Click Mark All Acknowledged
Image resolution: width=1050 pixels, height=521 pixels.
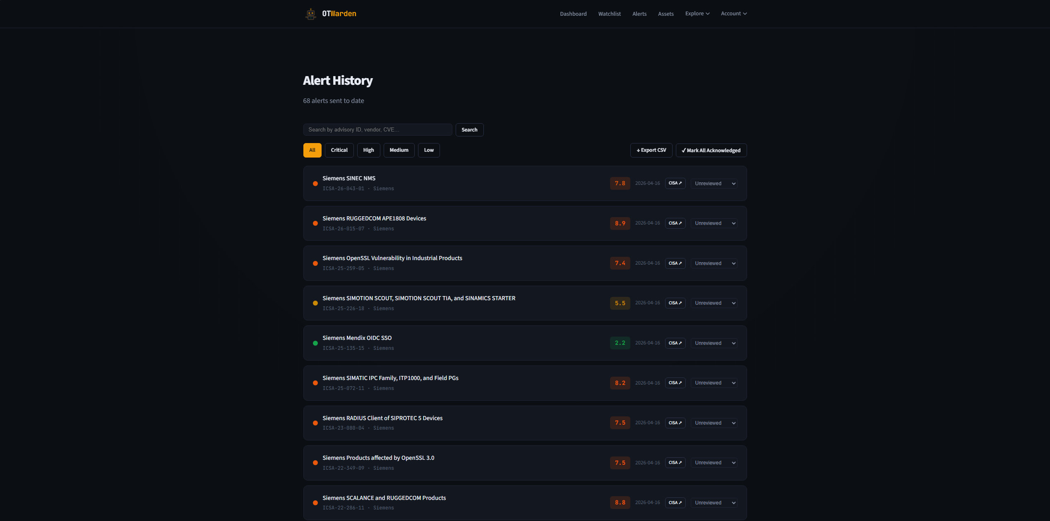tap(711, 150)
